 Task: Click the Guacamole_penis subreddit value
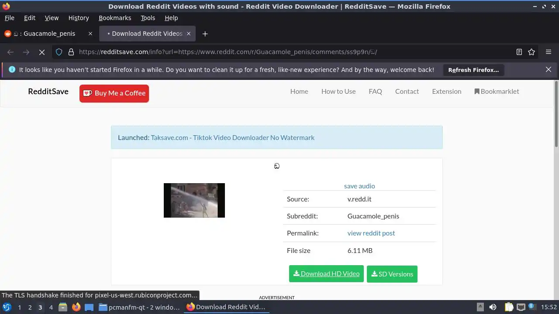pyautogui.click(x=373, y=216)
